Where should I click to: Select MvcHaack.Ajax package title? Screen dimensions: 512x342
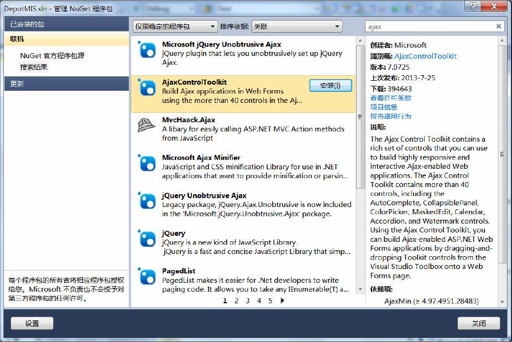click(x=189, y=120)
